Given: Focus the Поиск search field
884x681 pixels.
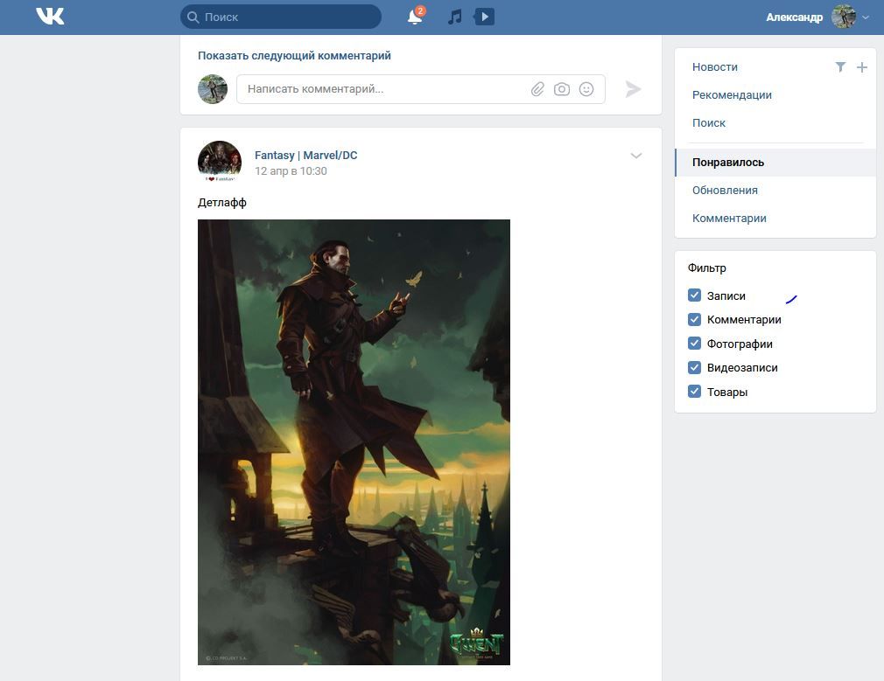Looking at the screenshot, I should 281,17.
